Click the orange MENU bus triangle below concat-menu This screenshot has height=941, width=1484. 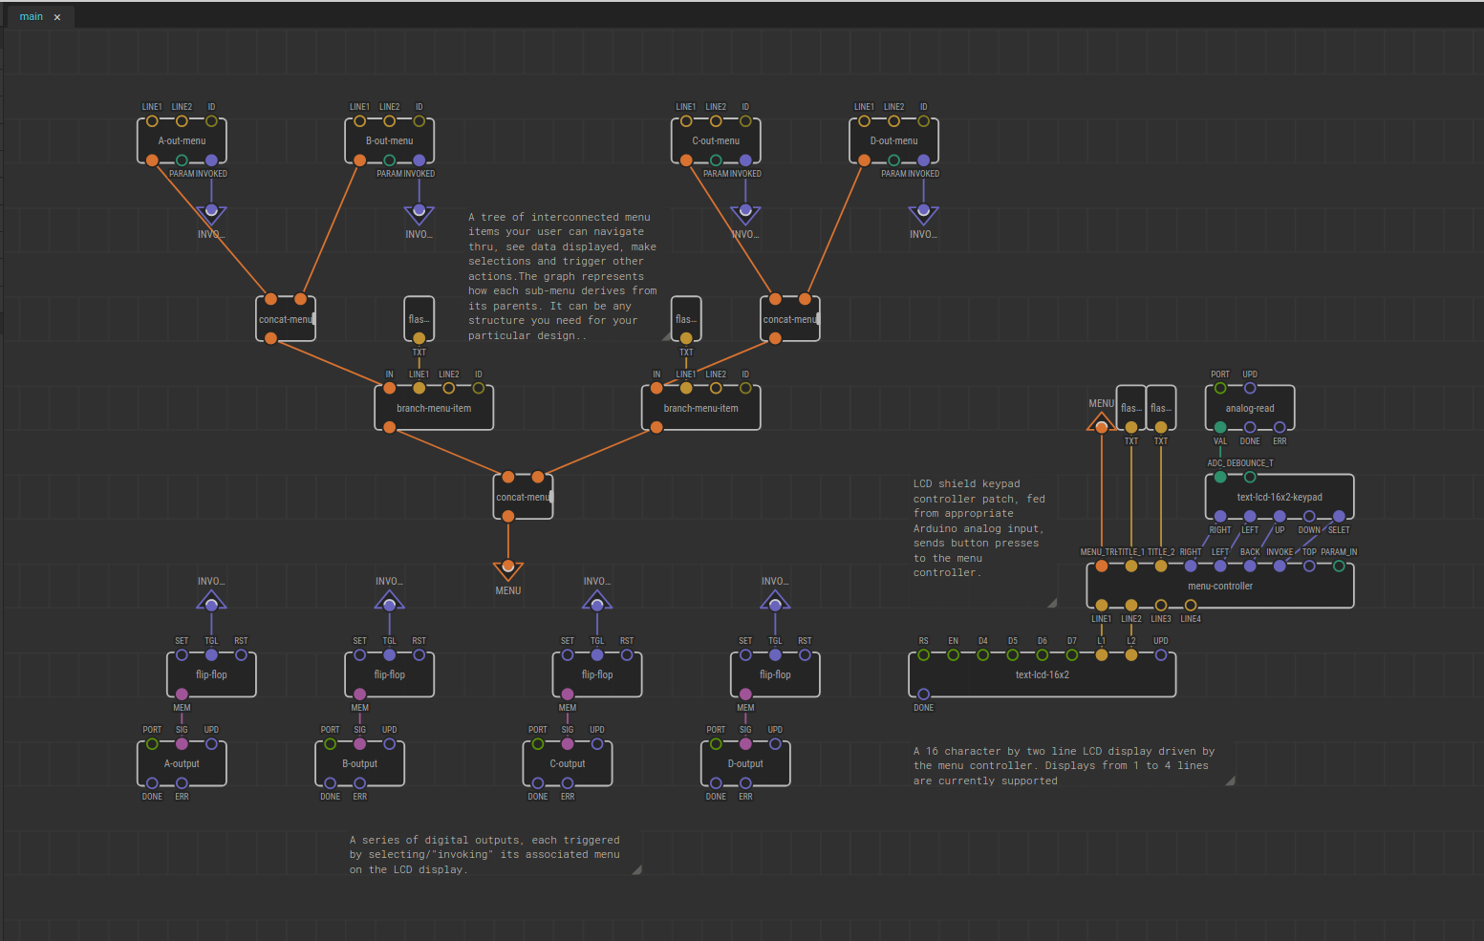pyautogui.click(x=508, y=570)
